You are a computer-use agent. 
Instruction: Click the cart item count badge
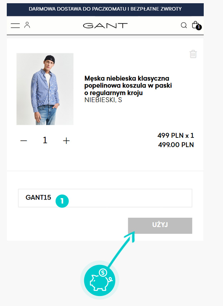(x=199, y=27)
